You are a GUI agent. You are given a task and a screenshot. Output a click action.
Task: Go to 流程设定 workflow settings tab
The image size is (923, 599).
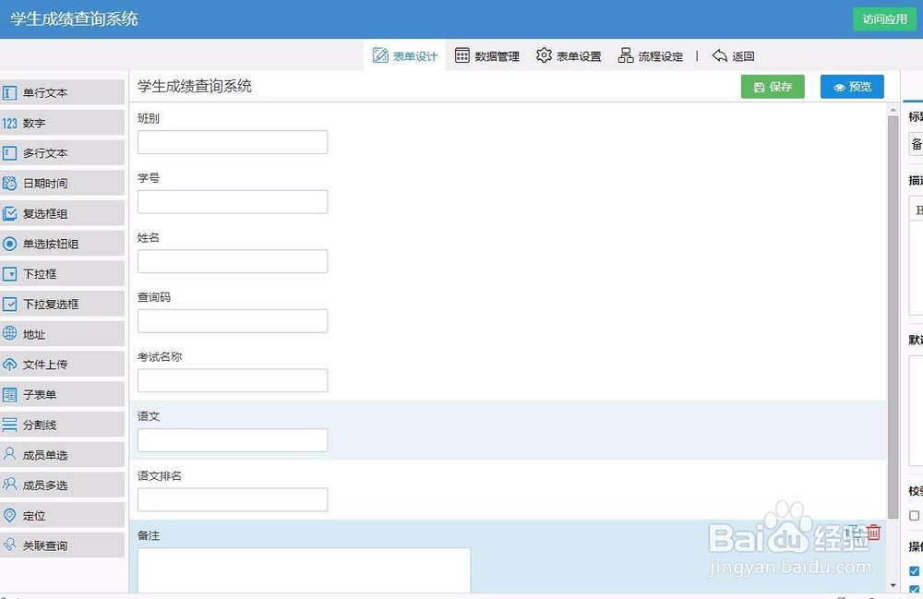651,56
